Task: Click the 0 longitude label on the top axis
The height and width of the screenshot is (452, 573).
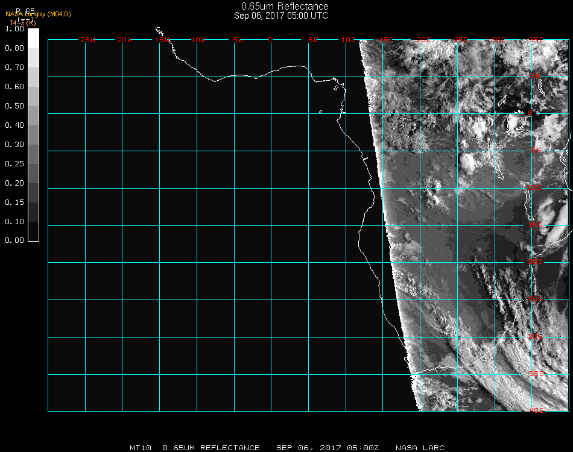Action: point(270,40)
